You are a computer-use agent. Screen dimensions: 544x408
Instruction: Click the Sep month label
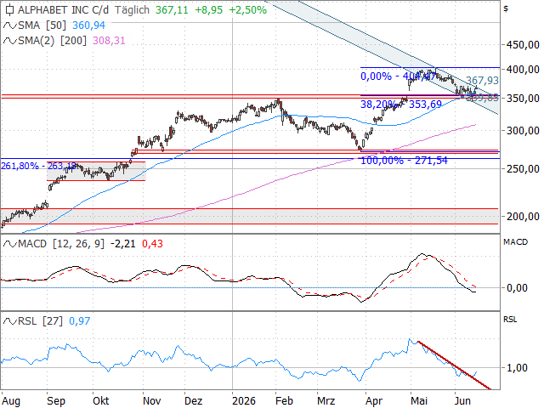(56, 401)
